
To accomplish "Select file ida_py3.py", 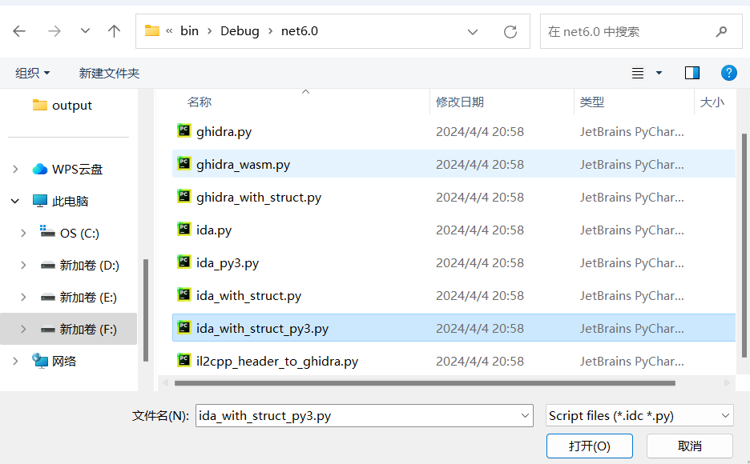I will (x=454, y=263).
